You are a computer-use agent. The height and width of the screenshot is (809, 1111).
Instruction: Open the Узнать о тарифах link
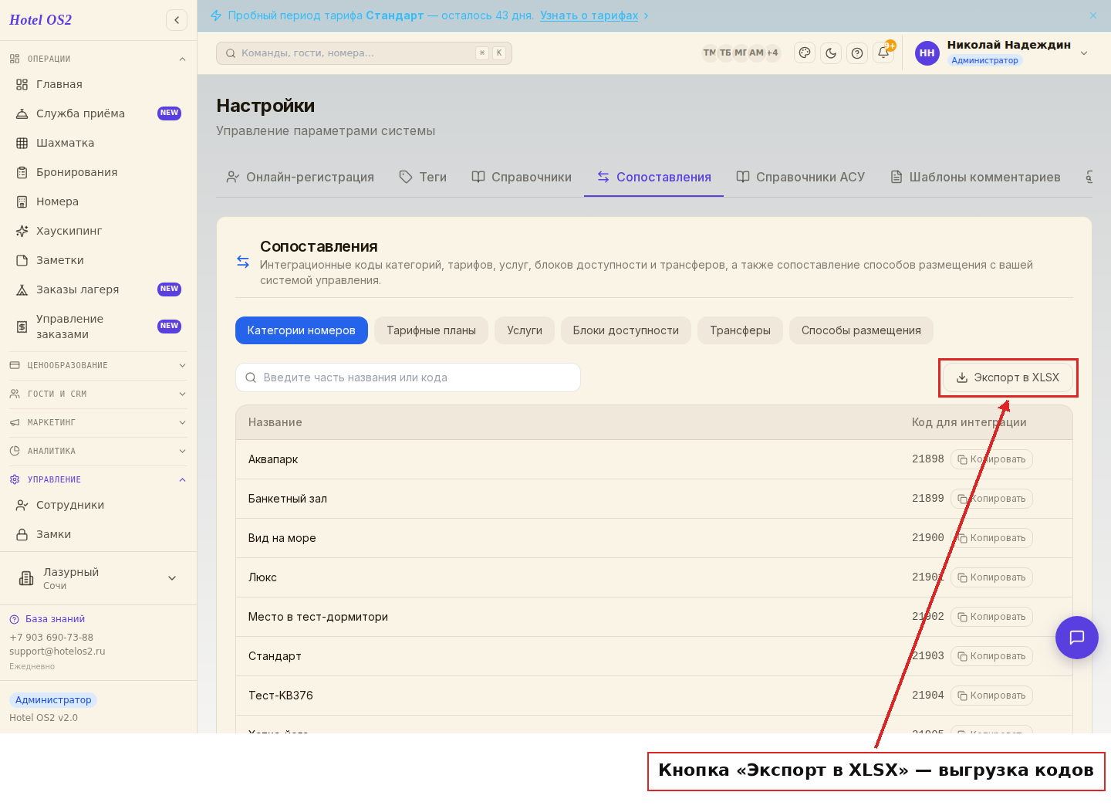pos(589,15)
